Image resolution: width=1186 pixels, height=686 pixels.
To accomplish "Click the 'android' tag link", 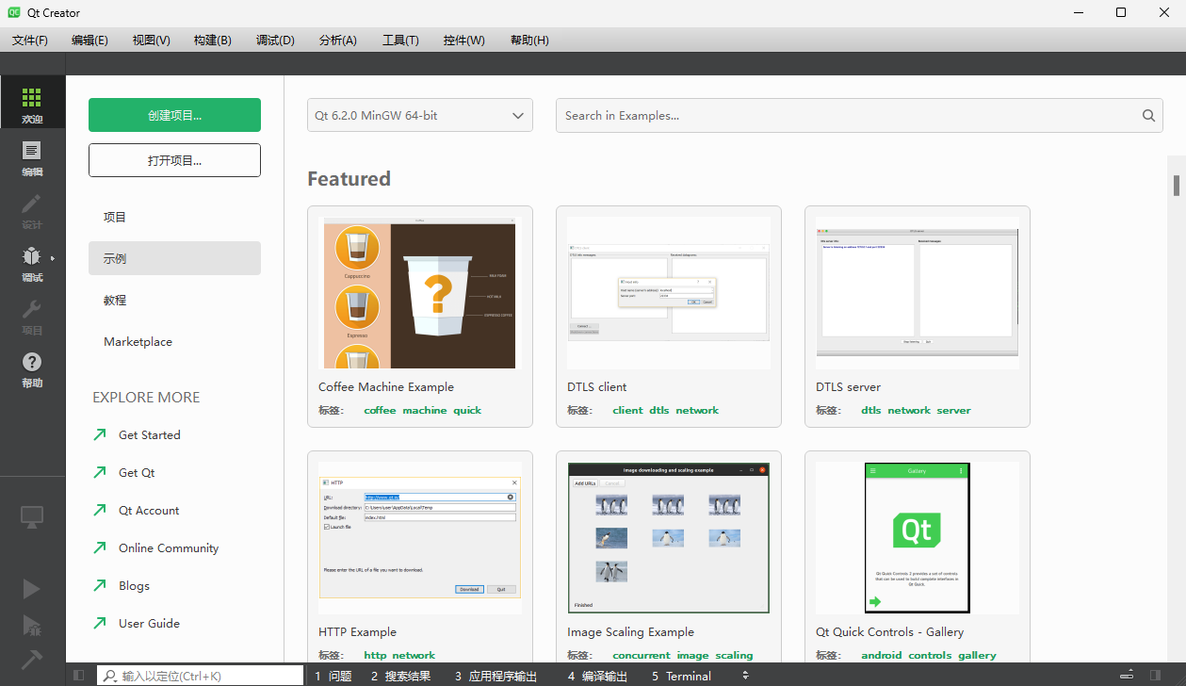I will pyautogui.click(x=881, y=655).
